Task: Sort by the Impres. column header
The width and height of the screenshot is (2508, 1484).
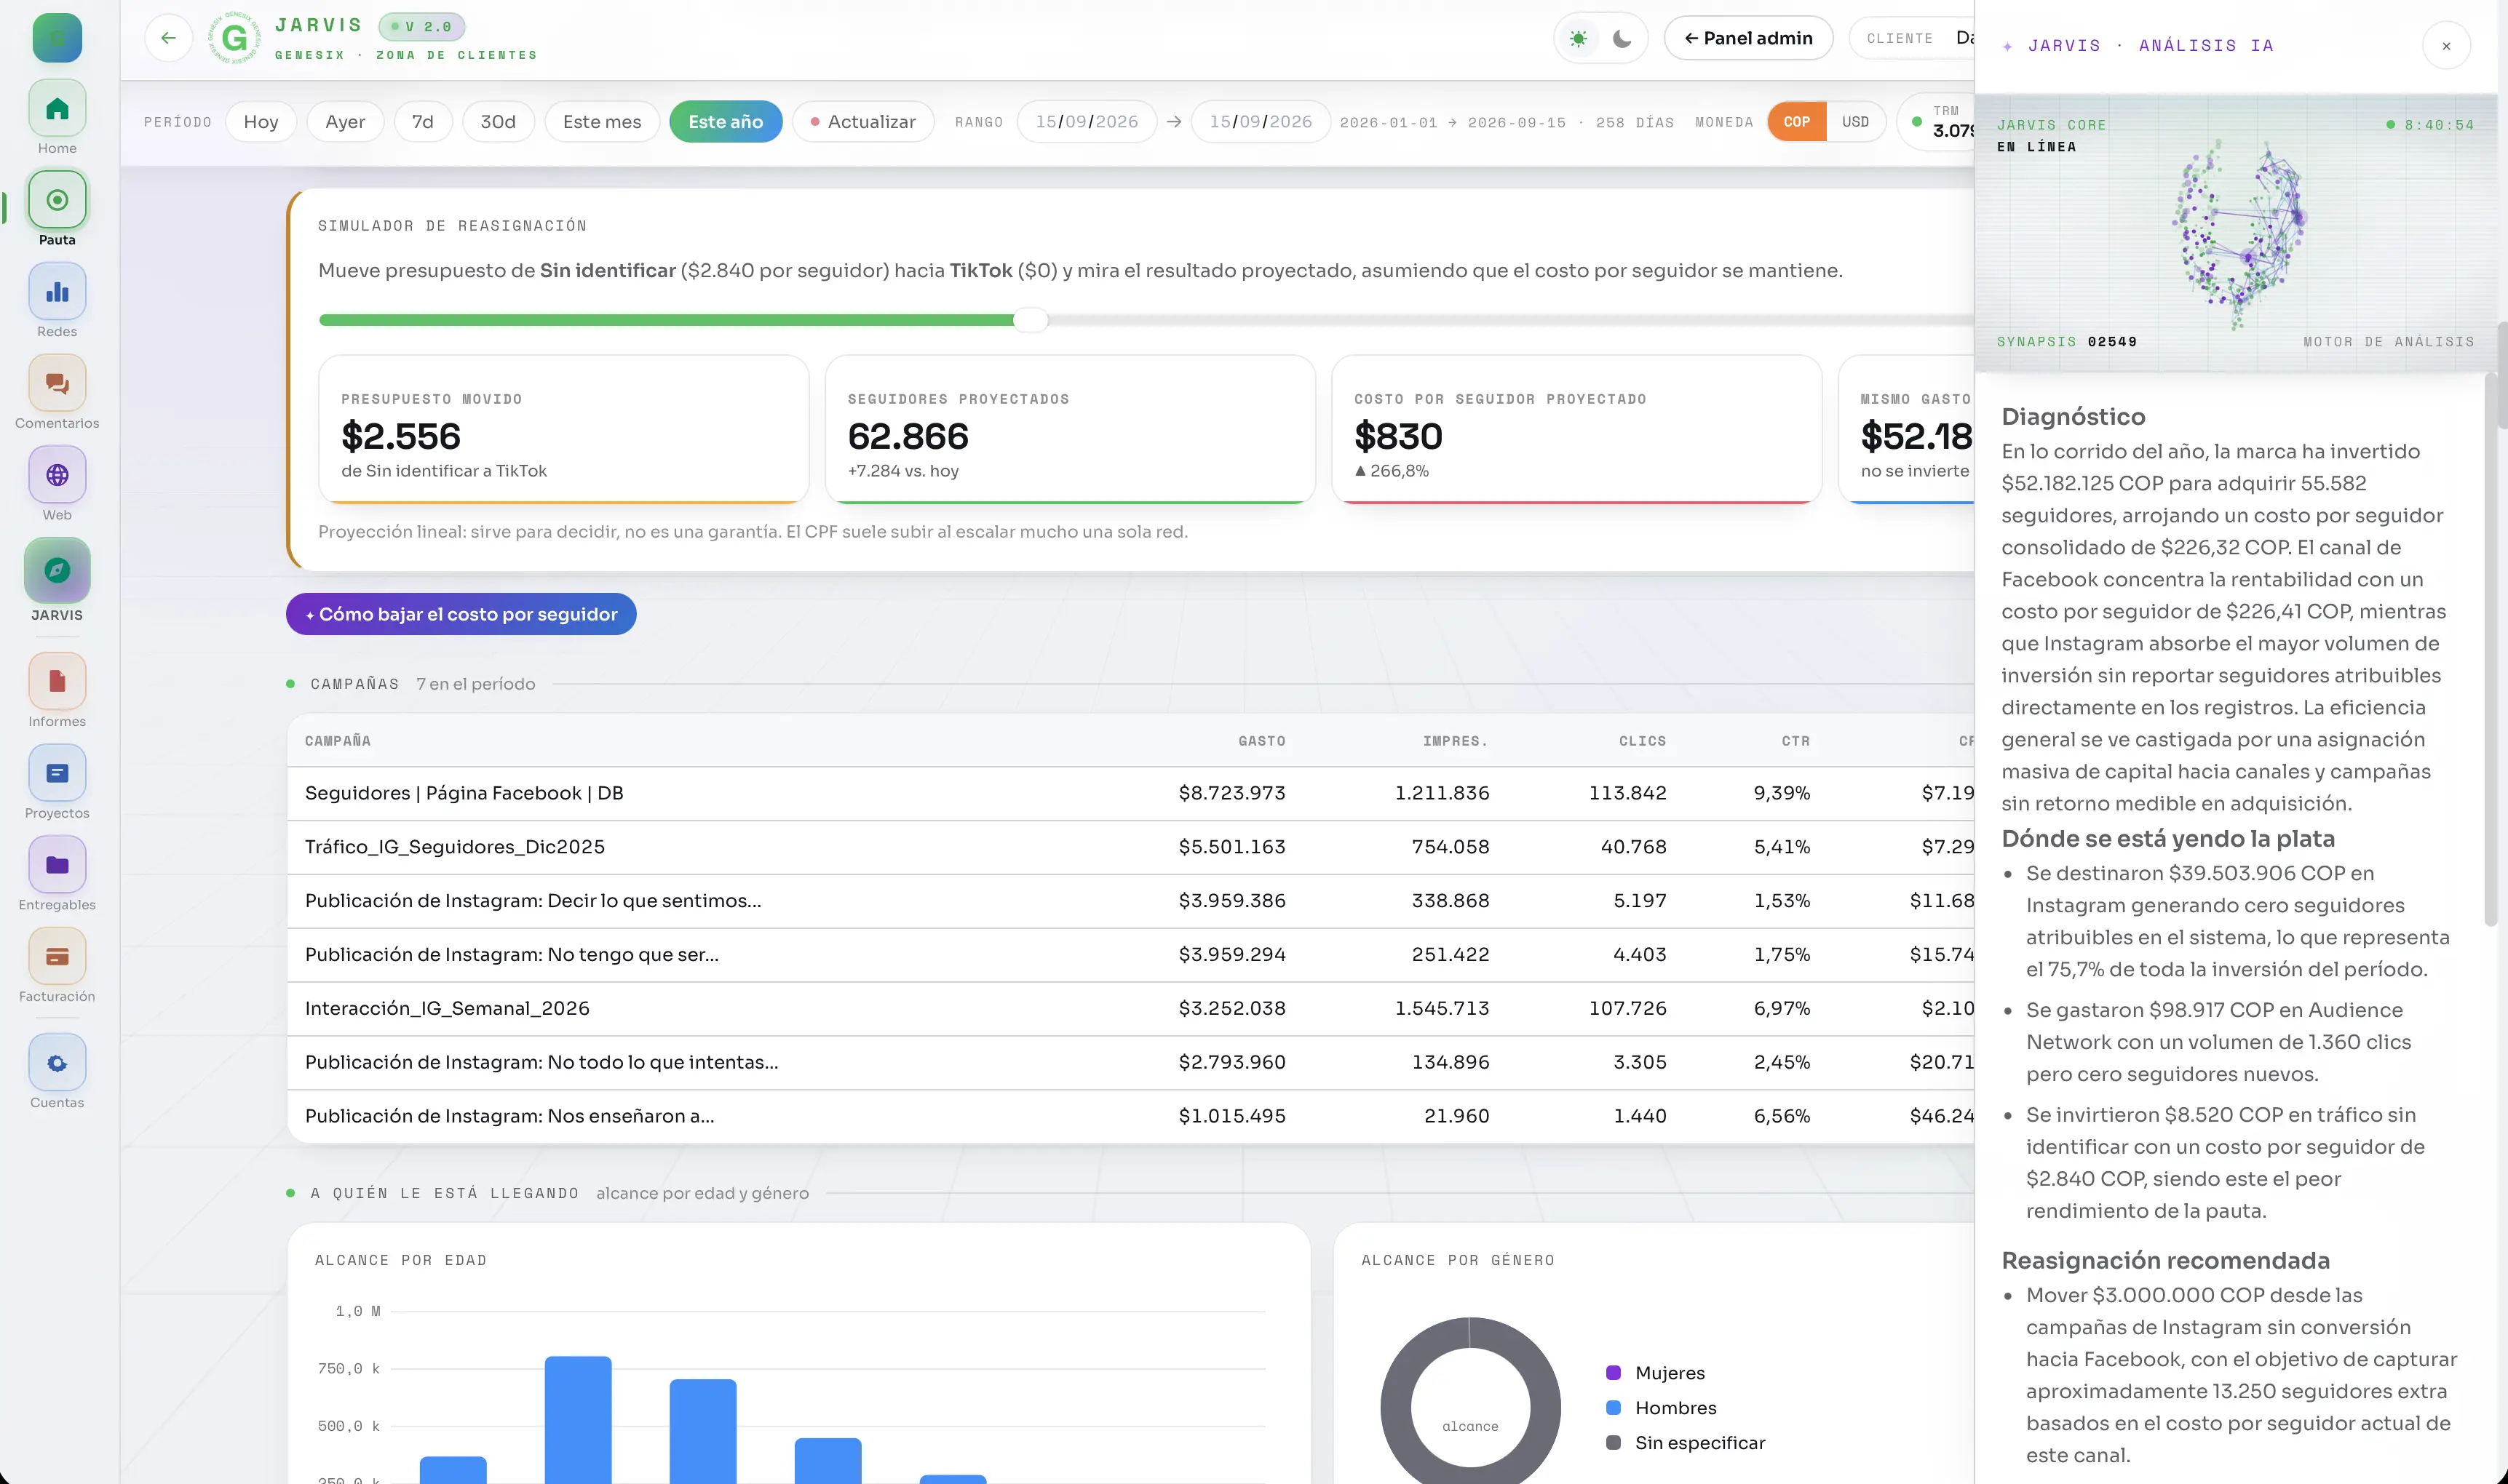Action: tap(1456, 741)
